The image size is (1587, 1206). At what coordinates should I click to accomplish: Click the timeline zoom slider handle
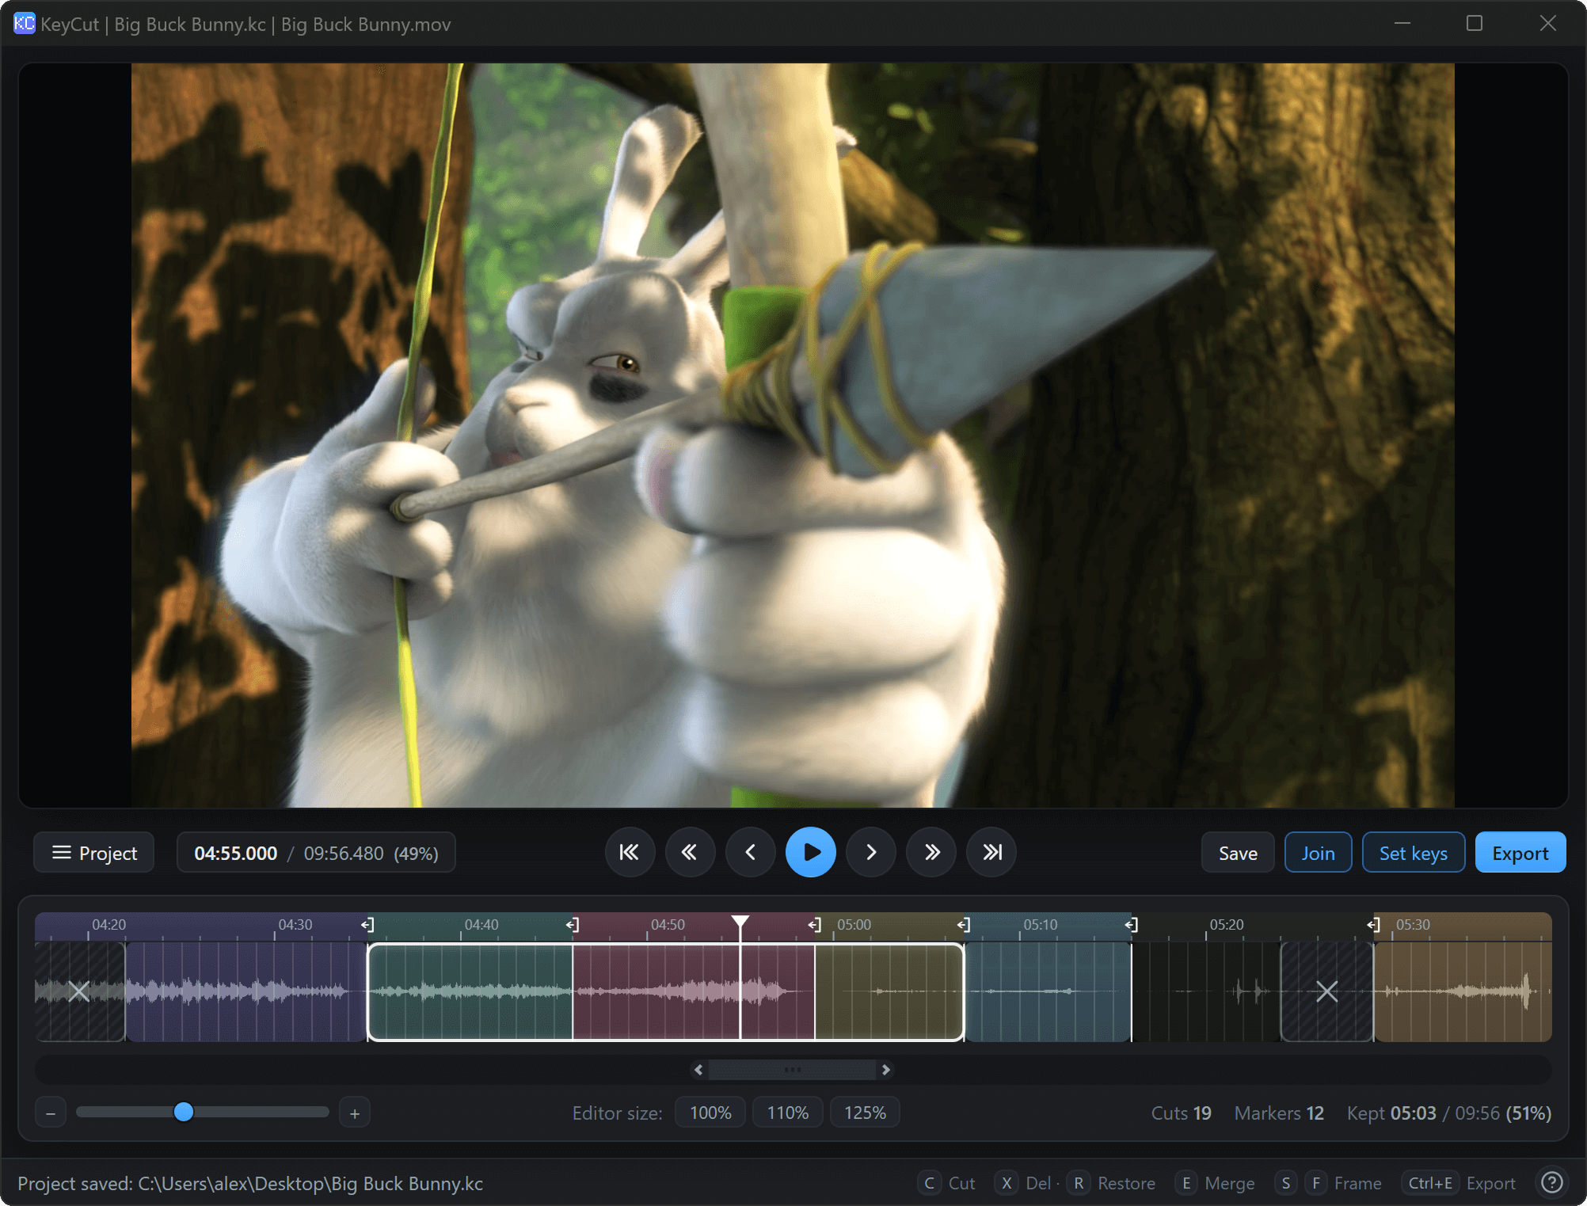click(x=184, y=1113)
